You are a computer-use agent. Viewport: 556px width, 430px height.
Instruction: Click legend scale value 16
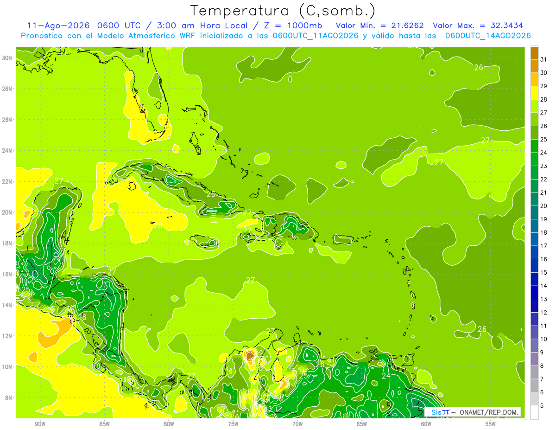[x=543, y=259]
